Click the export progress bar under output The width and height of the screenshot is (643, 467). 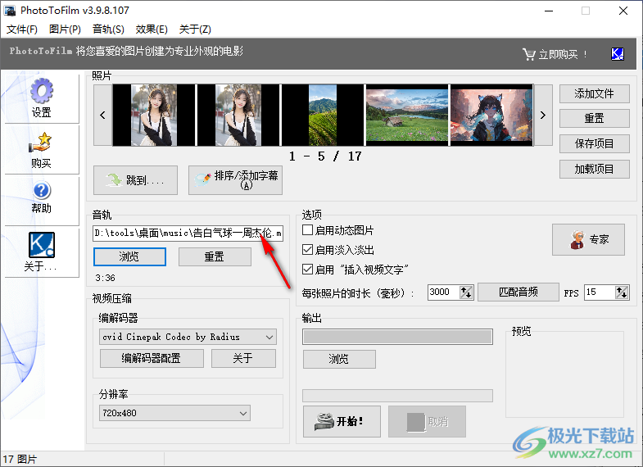click(397, 396)
